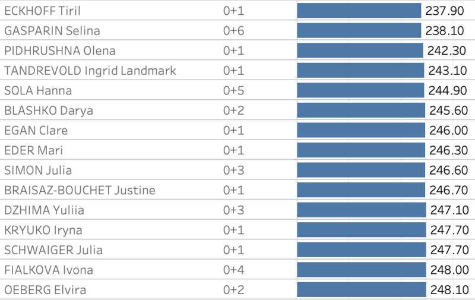The image size is (475, 300).
Task: Select the FIALKOVA Ivona name label
Action: click(x=49, y=270)
